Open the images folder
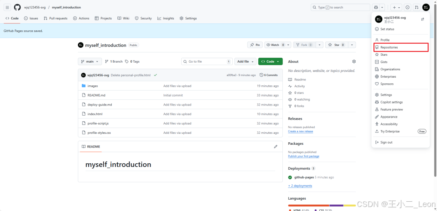The image size is (437, 211). [93, 86]
